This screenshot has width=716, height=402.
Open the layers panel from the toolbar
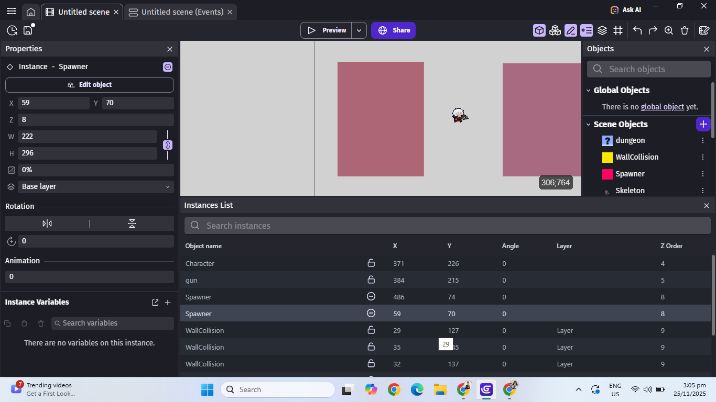(x=602, y=30)
